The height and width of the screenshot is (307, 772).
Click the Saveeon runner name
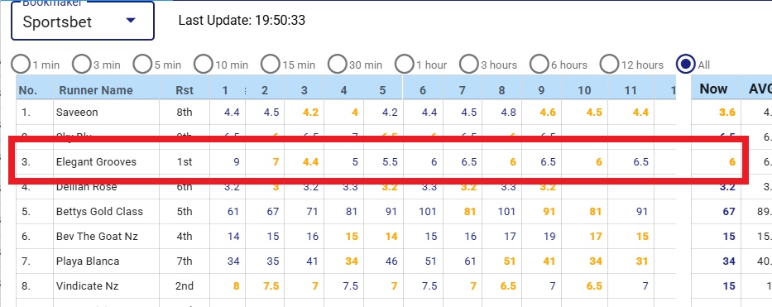pyautogui.click(x=77, y=113)
